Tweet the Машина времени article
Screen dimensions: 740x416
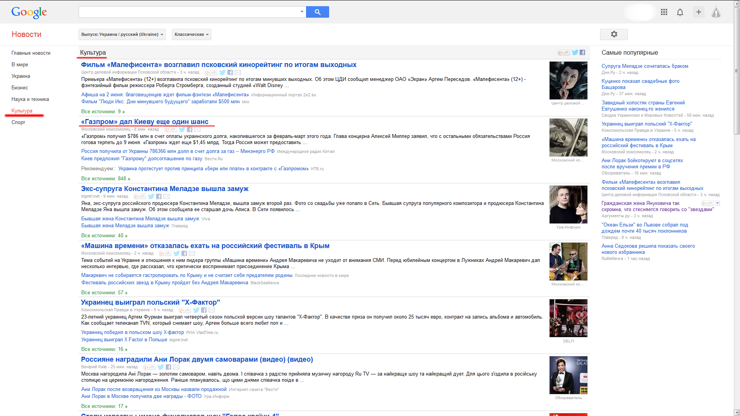[177, 253]
